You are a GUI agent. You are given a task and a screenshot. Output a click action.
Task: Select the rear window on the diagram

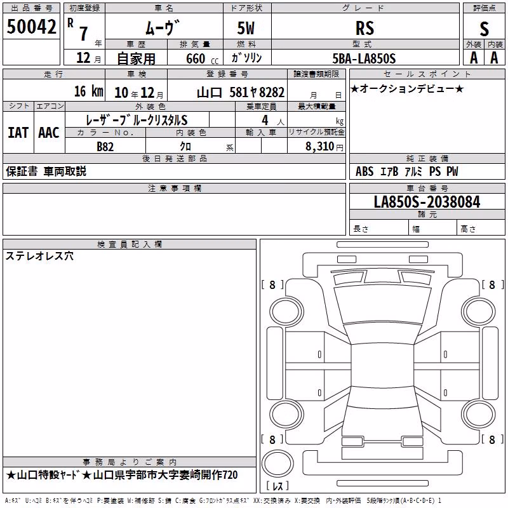(383, 396)
